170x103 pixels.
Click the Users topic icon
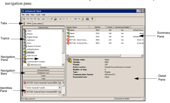(x=25, y=31)
